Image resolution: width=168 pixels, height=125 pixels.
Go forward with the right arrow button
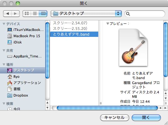tap(16, 13)
